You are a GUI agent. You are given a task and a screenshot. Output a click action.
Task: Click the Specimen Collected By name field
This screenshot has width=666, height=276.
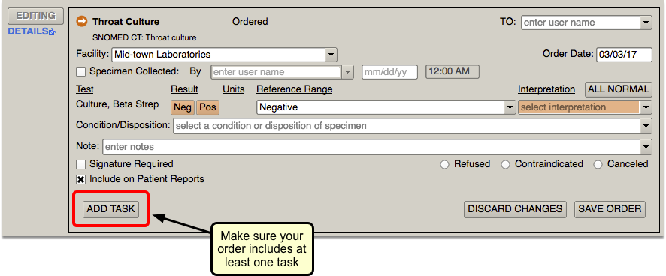coord(276,72)
